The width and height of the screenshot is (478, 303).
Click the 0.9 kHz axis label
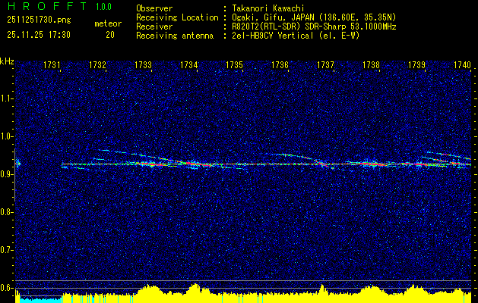click(5, 174)
